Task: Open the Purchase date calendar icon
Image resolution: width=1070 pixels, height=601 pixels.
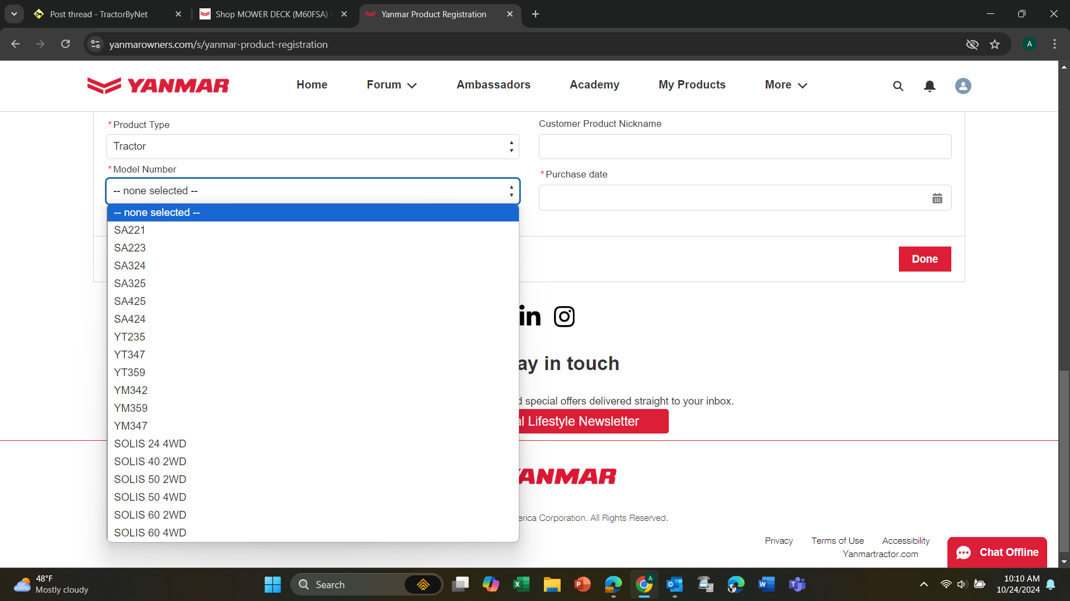Action: point(937,198)
